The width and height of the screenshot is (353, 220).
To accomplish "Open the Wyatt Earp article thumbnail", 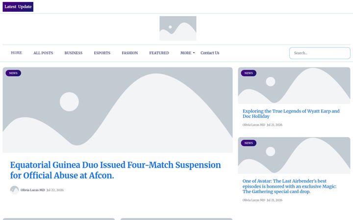I will 294,86.
